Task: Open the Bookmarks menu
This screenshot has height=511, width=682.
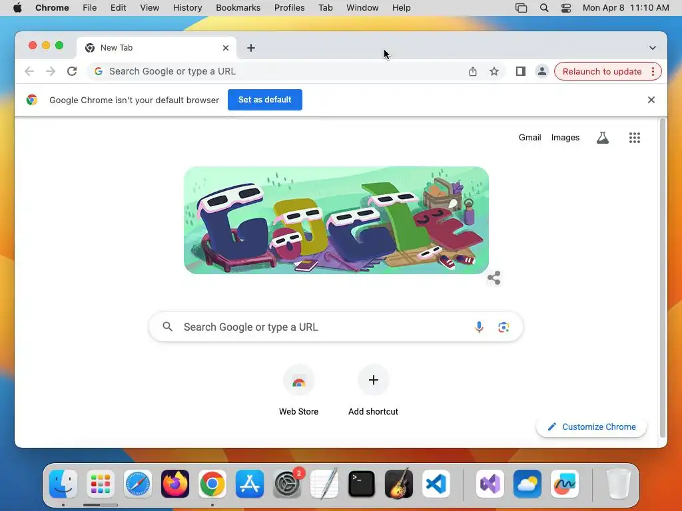Action: [238, 8]
